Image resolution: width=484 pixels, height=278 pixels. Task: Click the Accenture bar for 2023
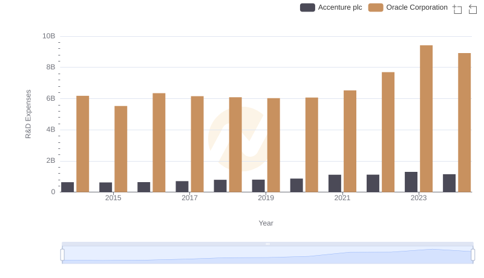(x=411, y=182)
